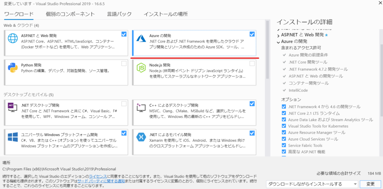383x189 pixels.
Task: Click the Web & クラウド (4) heading
Action: click(21, 25)
